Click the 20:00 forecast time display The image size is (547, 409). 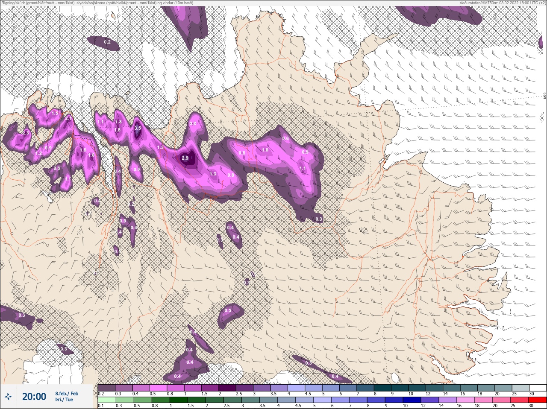[34, 397]
